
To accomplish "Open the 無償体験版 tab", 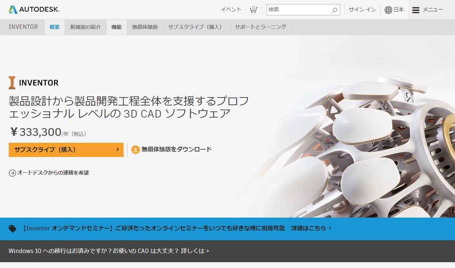I will point(145,27).
